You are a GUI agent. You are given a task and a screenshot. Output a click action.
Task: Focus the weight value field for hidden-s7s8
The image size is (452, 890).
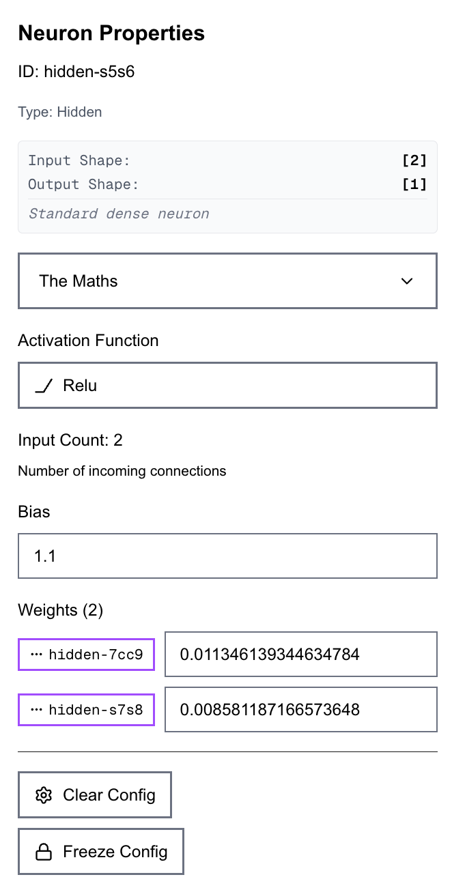tap(300, 709)
